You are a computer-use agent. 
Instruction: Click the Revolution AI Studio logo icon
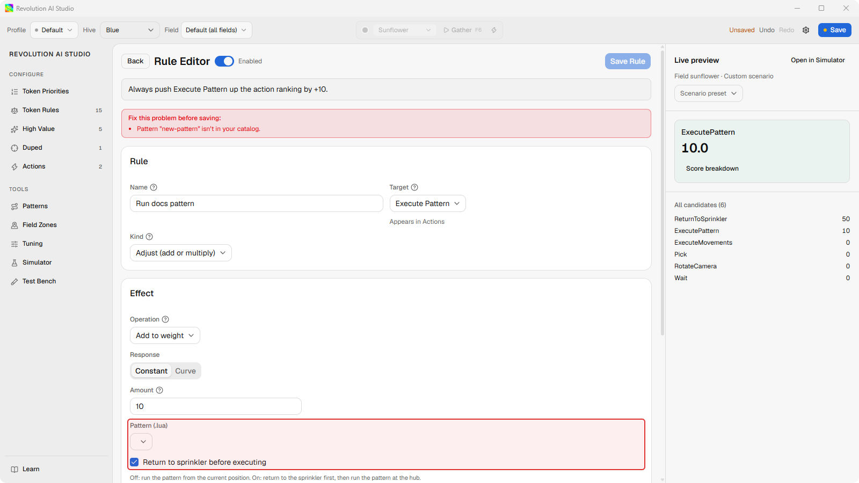9,8
